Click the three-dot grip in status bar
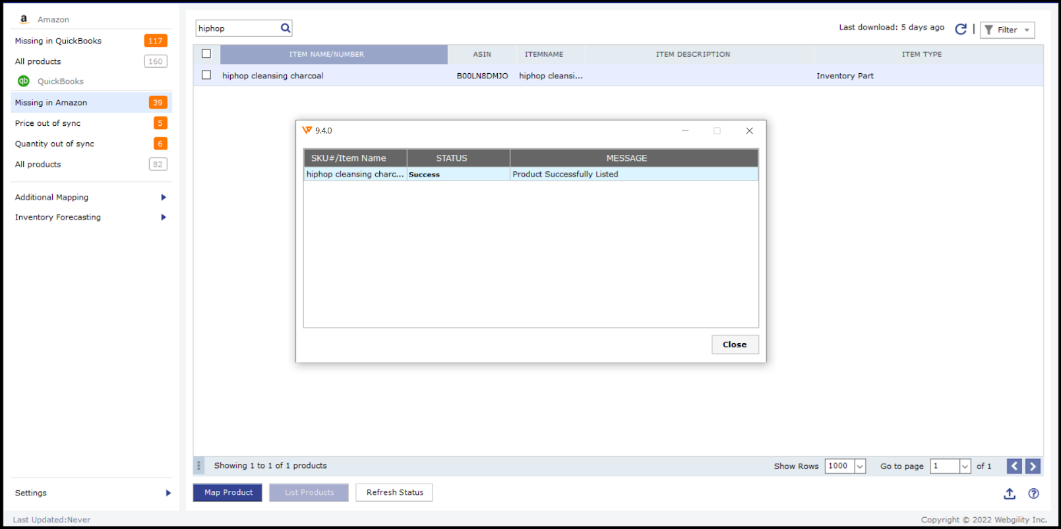This screenshot has width=1061, height=529. click(x=198, y=466)
